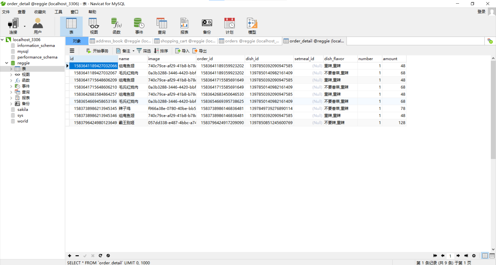Open the 事件 event toolbar button
This screenshot has width=496, height=265.
(139, 26)
